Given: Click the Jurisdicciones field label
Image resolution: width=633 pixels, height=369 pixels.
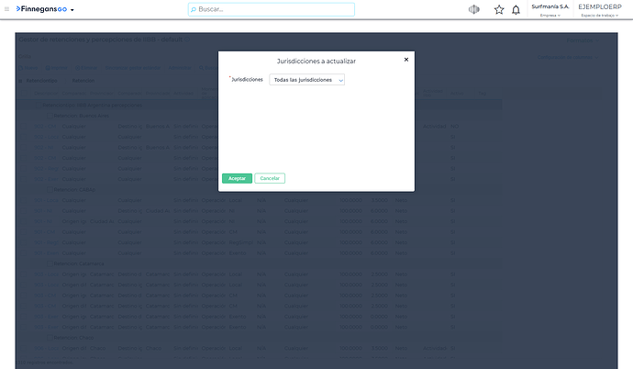Looking at the screenshot, I should tap(246, 80).
